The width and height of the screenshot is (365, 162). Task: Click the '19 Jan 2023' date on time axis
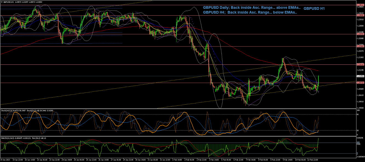point(5,160)
